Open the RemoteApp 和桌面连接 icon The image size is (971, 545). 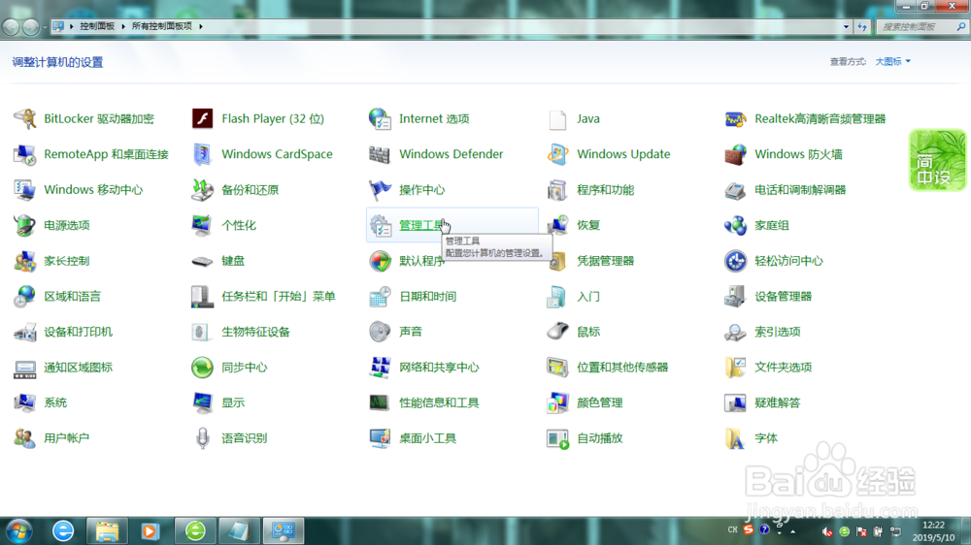25,154
